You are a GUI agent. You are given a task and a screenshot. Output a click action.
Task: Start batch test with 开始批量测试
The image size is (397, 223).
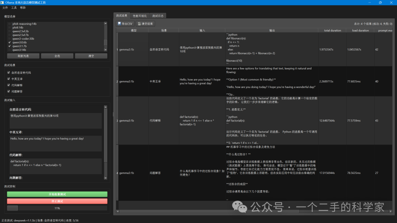coord(57,194)
